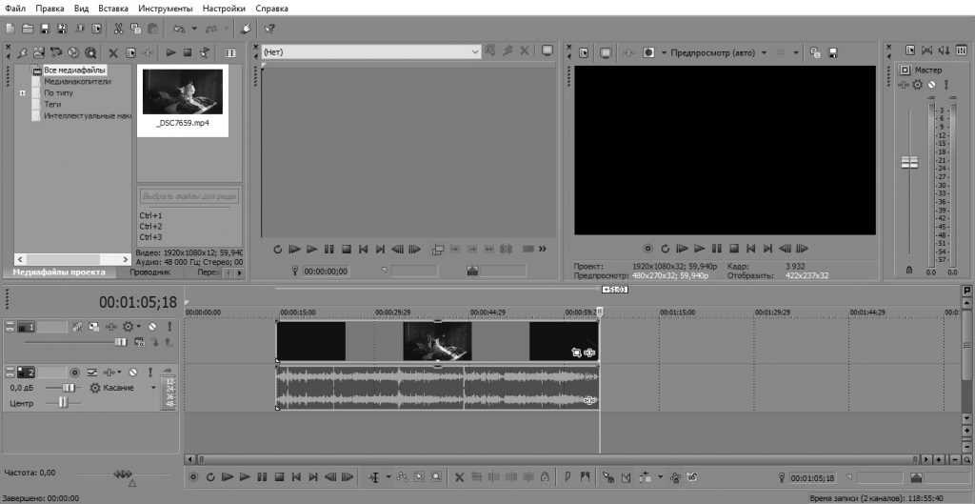The image size is (975, 504).
Task: Open "Предпросмотр (авто)" quality dropdown
Action: tap(765, 53)
